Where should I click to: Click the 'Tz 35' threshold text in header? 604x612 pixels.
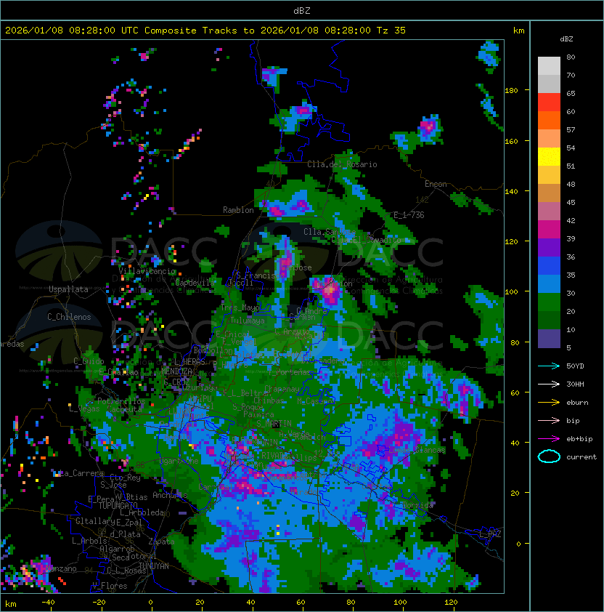(391, 31)
